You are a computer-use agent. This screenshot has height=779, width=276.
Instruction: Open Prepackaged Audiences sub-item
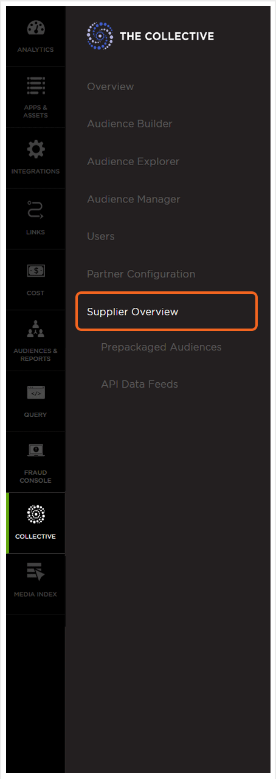(161, 347)
